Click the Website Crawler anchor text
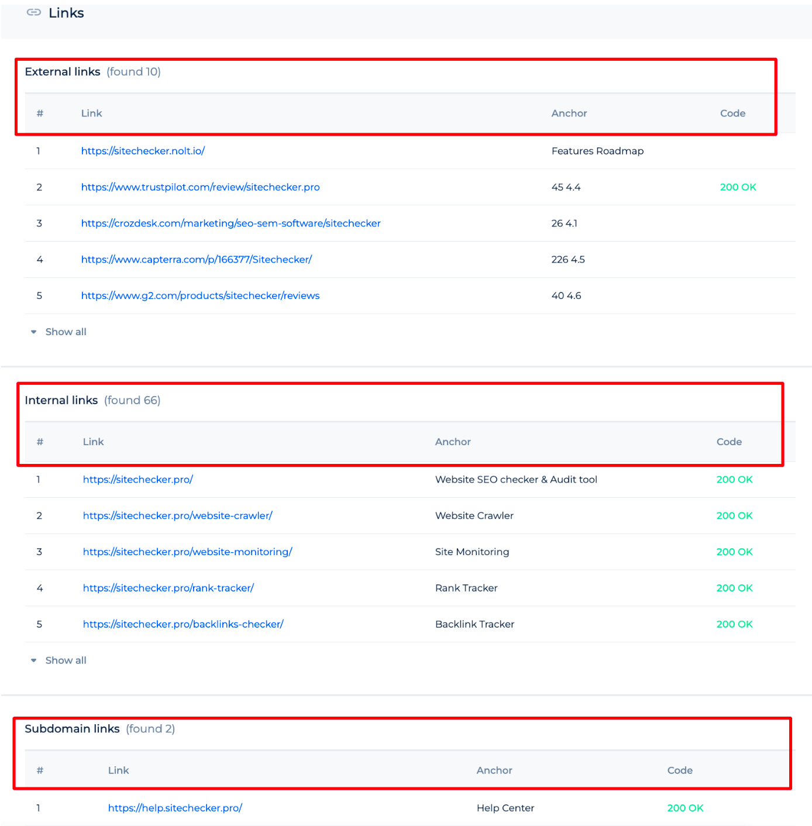 point(474,516)
